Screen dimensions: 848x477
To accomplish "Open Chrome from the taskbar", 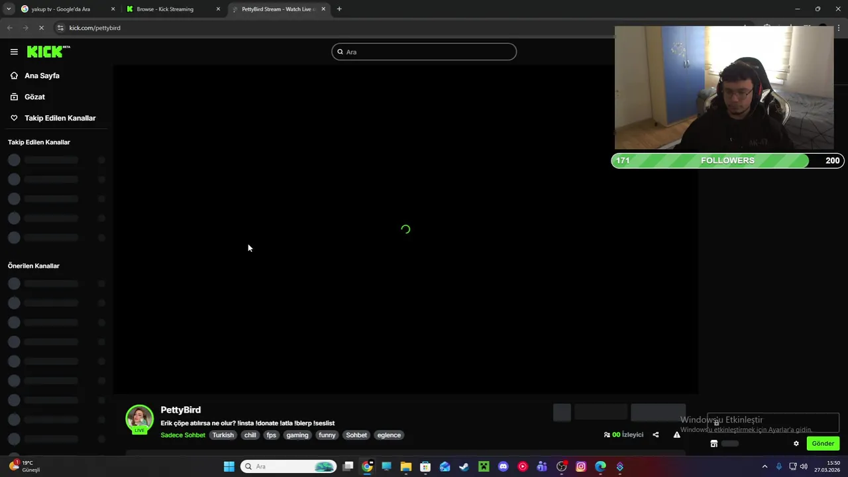I will pyautogui.click(x=367, y=466).
